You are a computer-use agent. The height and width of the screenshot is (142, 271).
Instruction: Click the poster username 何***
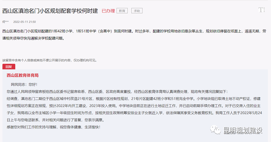[x=6, y=22]
